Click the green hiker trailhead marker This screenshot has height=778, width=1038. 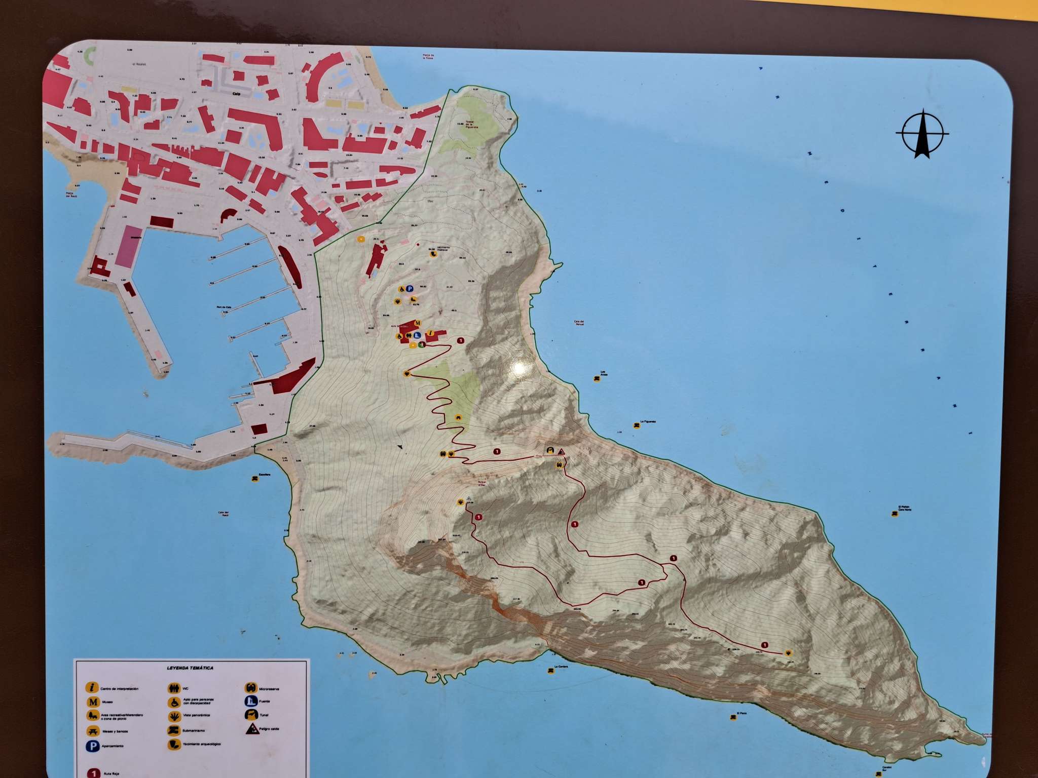[x=421, y=345]
